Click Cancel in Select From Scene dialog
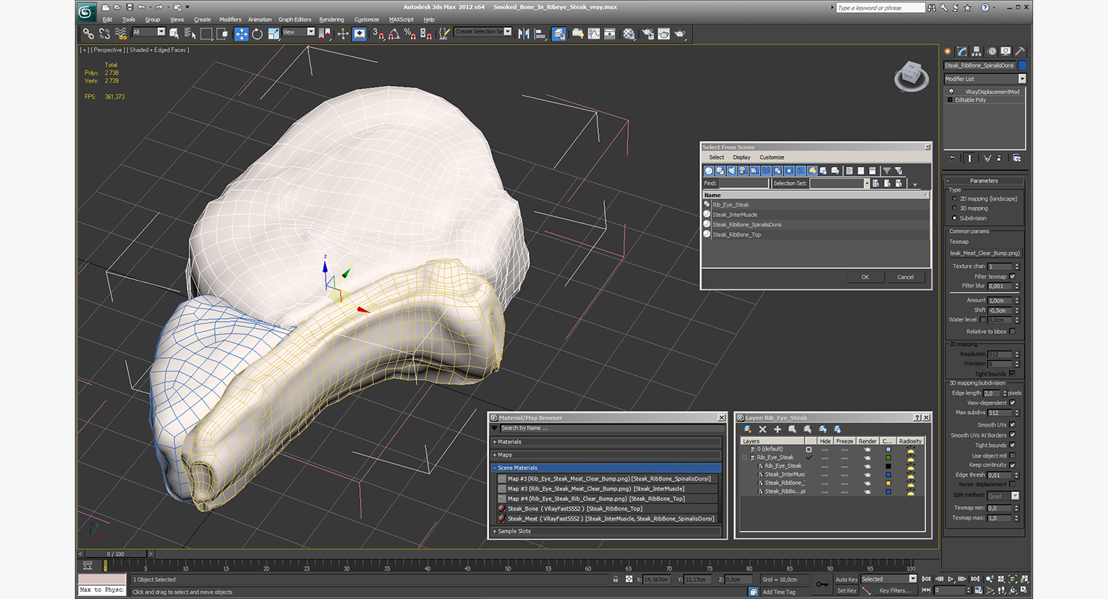This screenshot has height=599, width=1108. [x=905, y=277]
